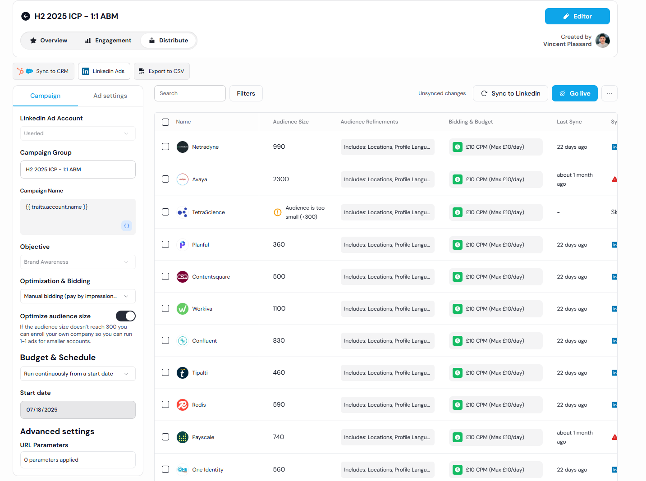Click Netradyne green budget dollar icon
Viewport: 646px width, 481px height.
(458, 147)
